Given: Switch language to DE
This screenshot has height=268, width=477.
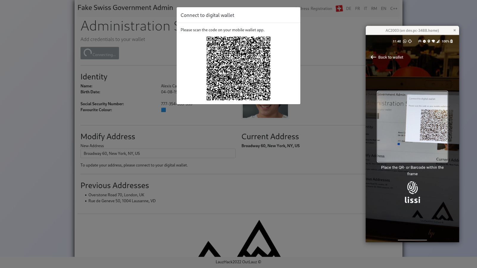Looking at the screenshot, I should [x=349, y=9].
